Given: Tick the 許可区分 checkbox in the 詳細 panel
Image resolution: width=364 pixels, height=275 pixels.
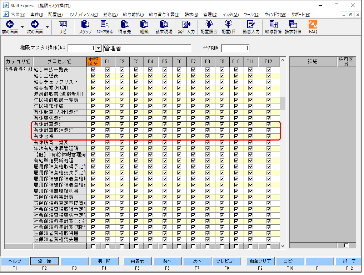Looking at the screenshot, I should point(346,245).
